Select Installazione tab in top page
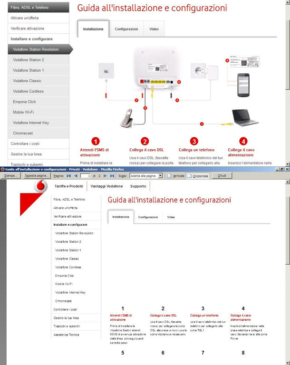Viewport: 290px width, 365px height. point(93,29)
